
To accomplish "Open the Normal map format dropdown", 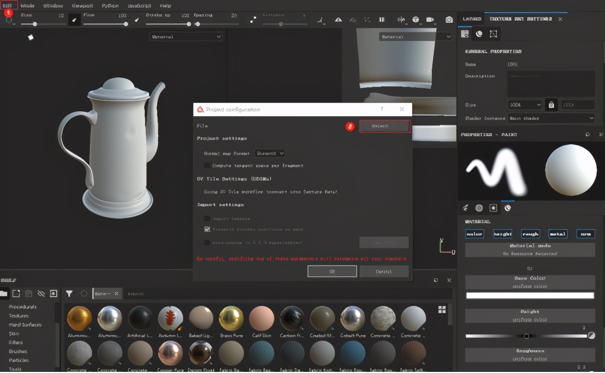I will coord(270,154).
